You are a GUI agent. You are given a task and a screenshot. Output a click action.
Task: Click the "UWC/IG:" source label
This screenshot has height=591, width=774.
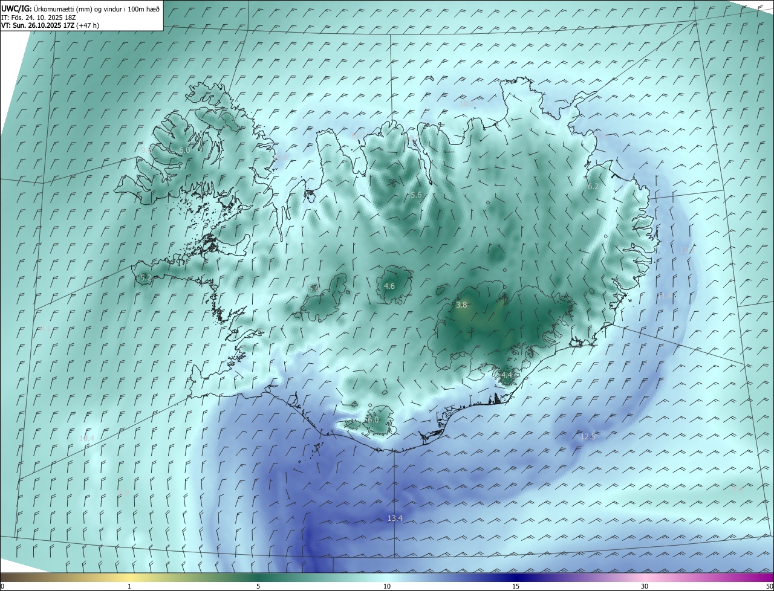point(17,8)
